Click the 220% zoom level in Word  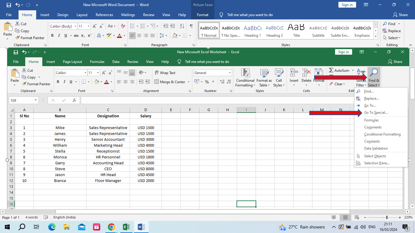(408, 218)
